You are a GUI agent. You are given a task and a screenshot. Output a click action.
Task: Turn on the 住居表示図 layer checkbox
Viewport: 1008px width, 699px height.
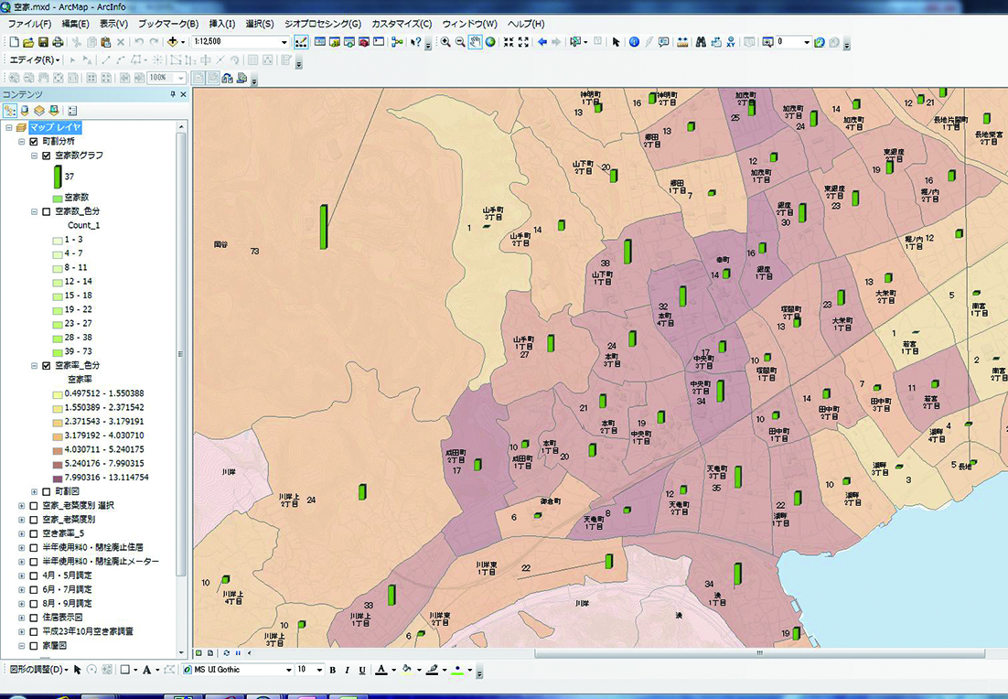pyautogui.click(x=34, y=618)
